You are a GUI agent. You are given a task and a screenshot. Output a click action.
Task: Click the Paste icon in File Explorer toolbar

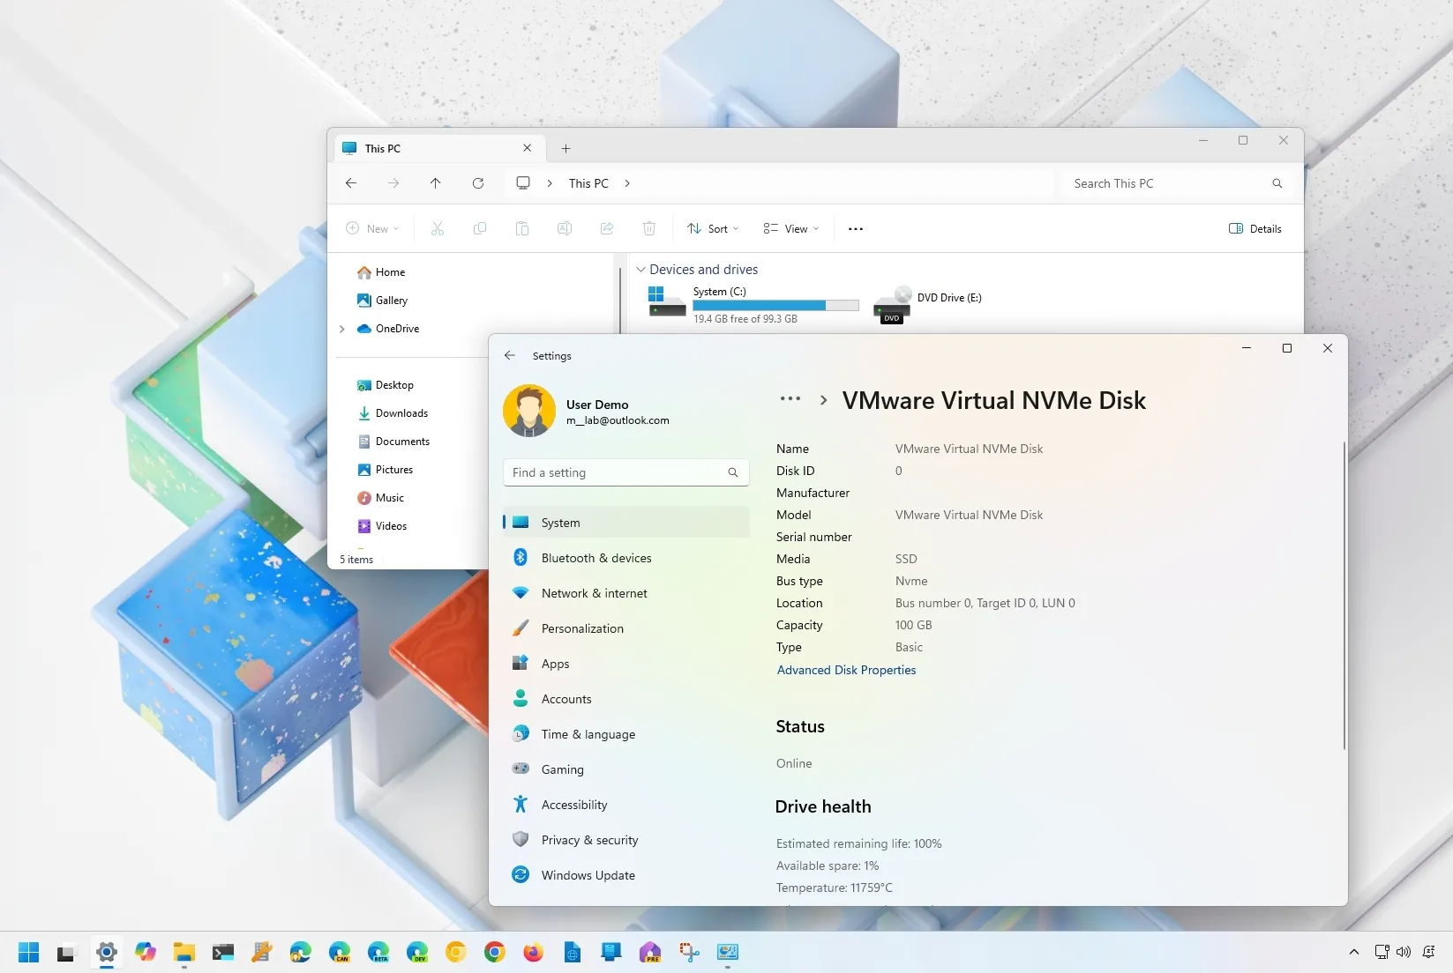tap(522, 228)
